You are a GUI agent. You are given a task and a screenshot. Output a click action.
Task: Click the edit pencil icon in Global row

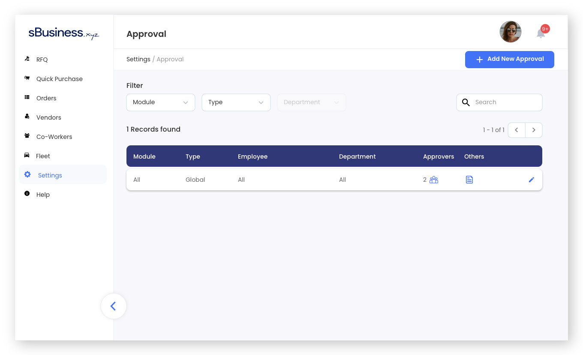click(531, 180)
